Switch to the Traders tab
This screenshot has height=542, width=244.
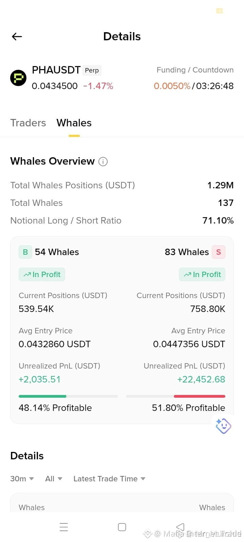click(x=28, y=123)
